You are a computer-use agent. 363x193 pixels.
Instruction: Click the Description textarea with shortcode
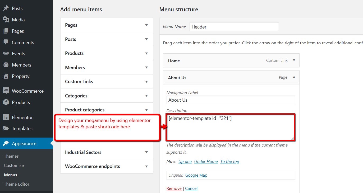point(230,127)
